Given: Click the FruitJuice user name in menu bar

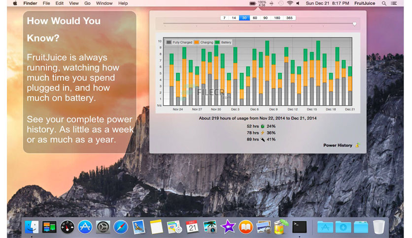Looking at the screenshot, I should point(365,3).
